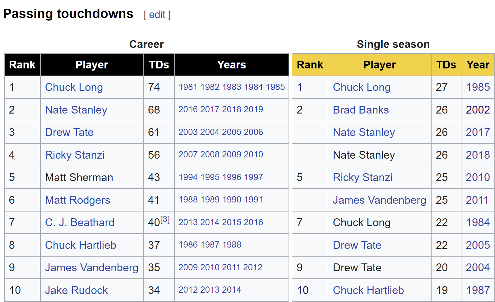Click the edit link beside Passing touchdowns
The height and width of the screenshot is (302, 495).
coord(157,15)
